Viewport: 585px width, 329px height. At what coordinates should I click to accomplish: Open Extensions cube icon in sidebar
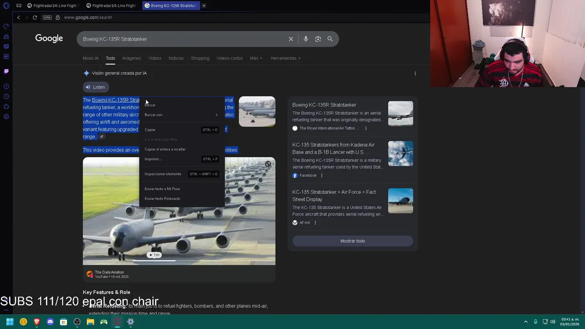(6, 106)
